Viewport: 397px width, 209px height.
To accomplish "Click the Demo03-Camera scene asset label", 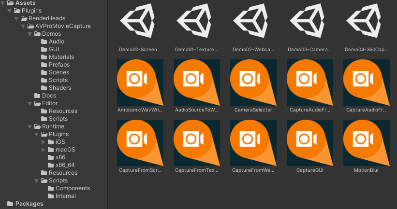I will [309, 49].
